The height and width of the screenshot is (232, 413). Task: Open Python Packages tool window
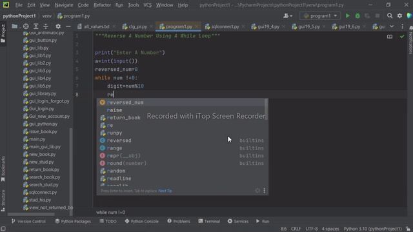[x=73, y=221]
